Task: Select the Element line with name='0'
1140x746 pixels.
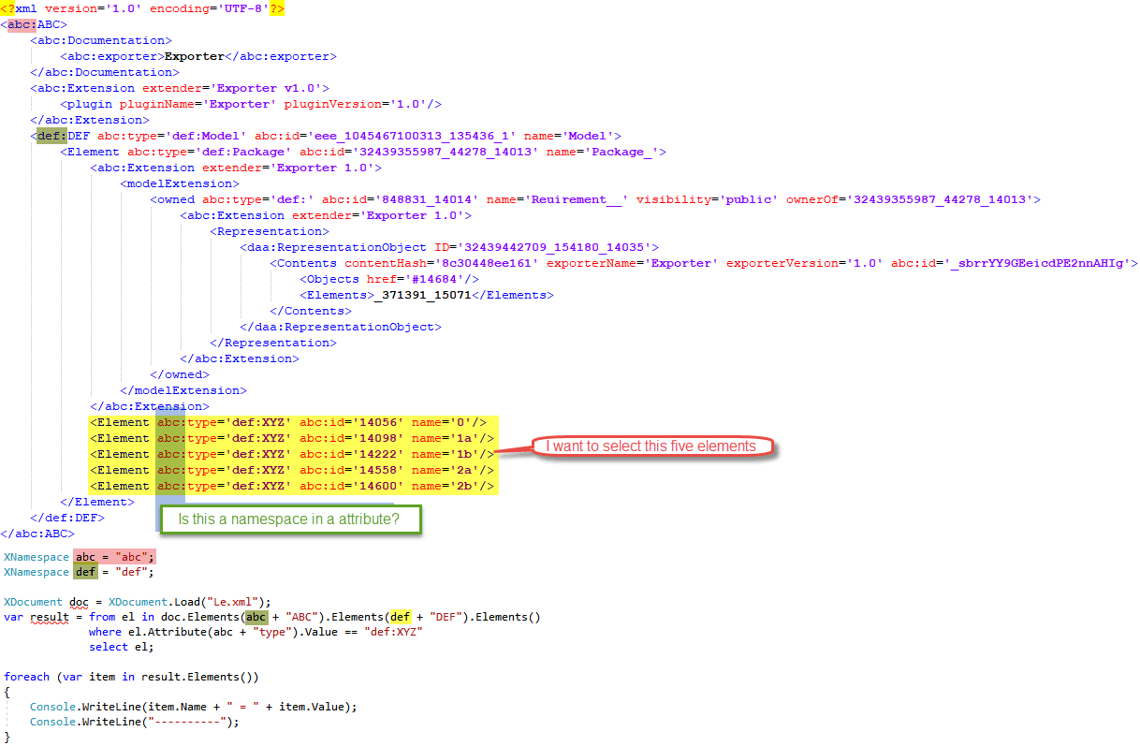Action: 292,422
